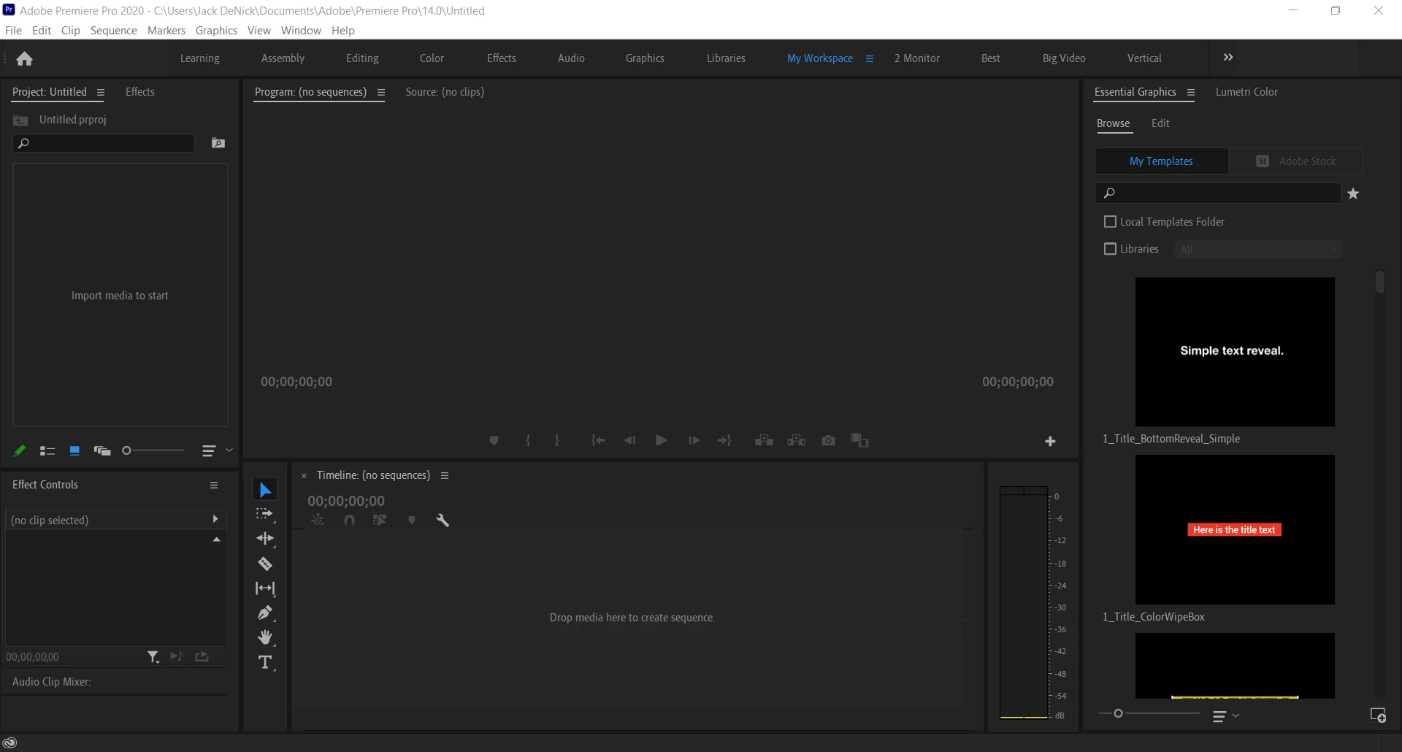Open the Project panel Sort Icons dropdown
This screenshot has width=1402, height=752.
point(217,451)
